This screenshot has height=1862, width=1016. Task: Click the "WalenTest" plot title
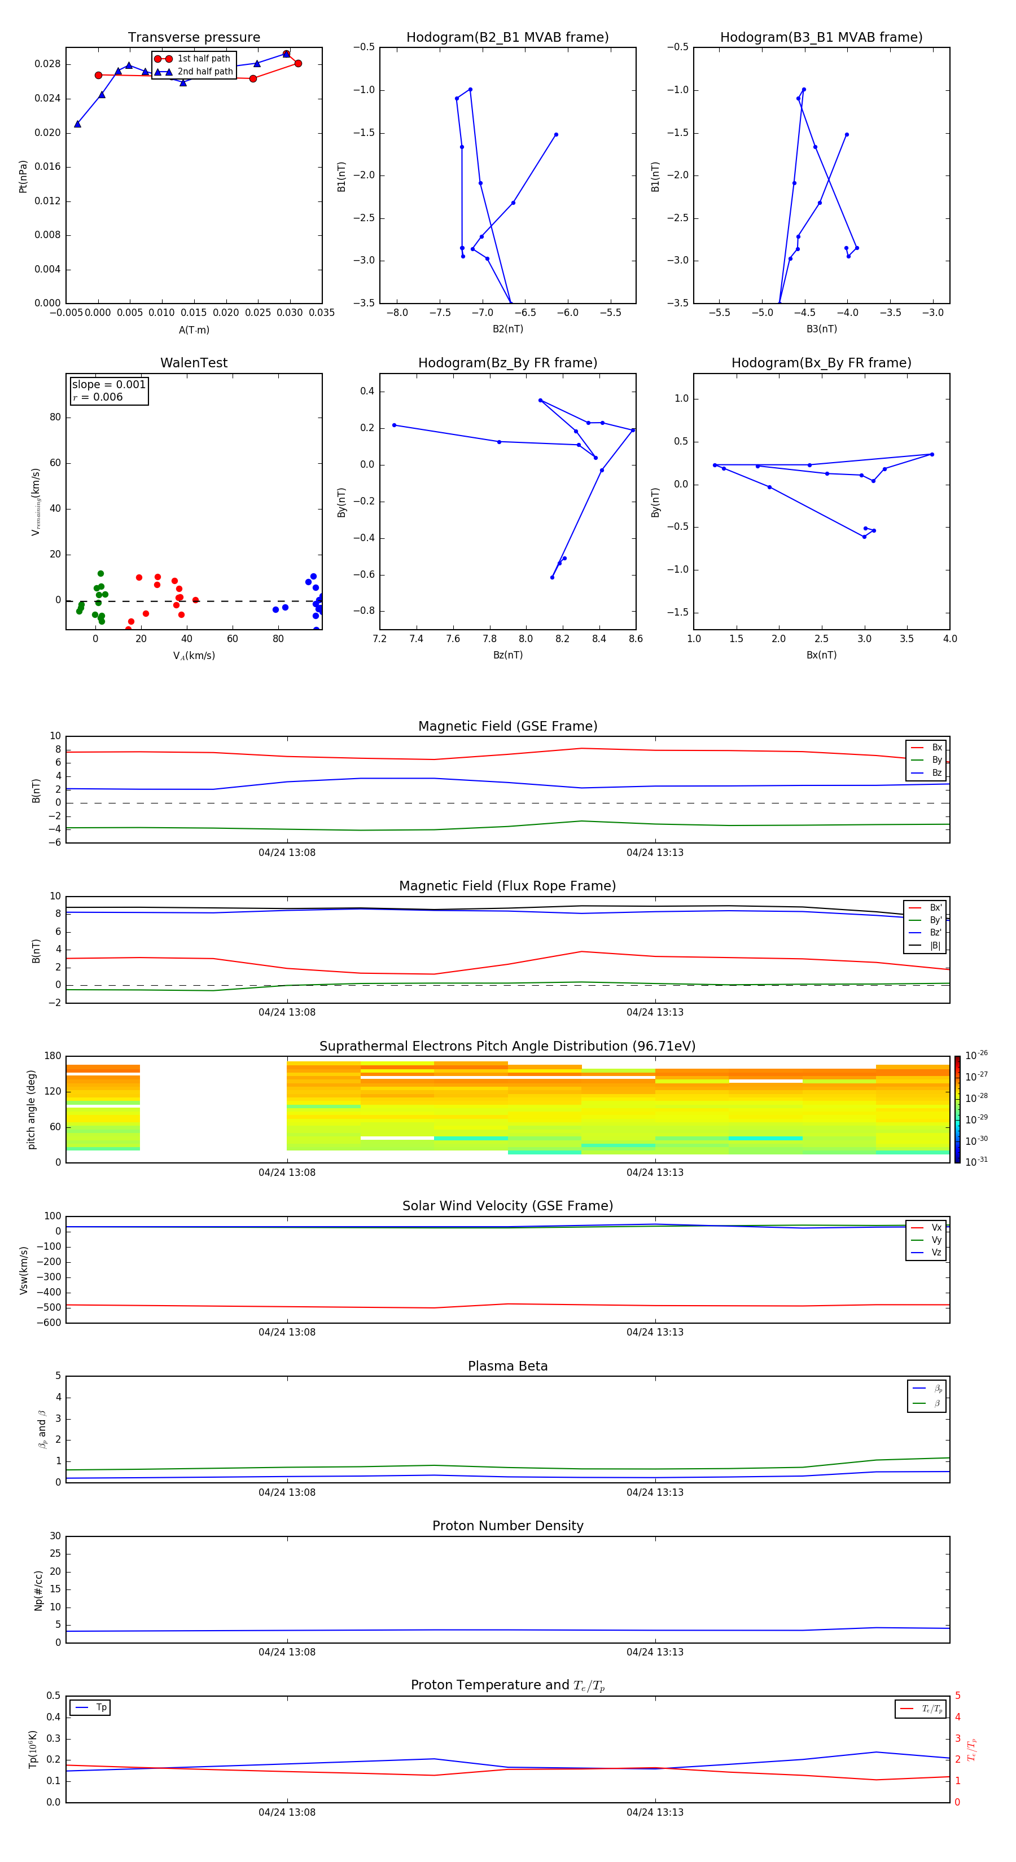point(194,363)
